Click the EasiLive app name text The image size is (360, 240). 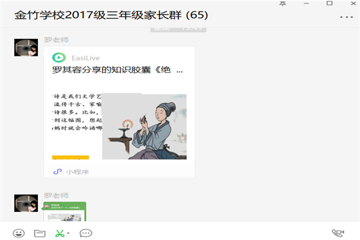(86, 58)
